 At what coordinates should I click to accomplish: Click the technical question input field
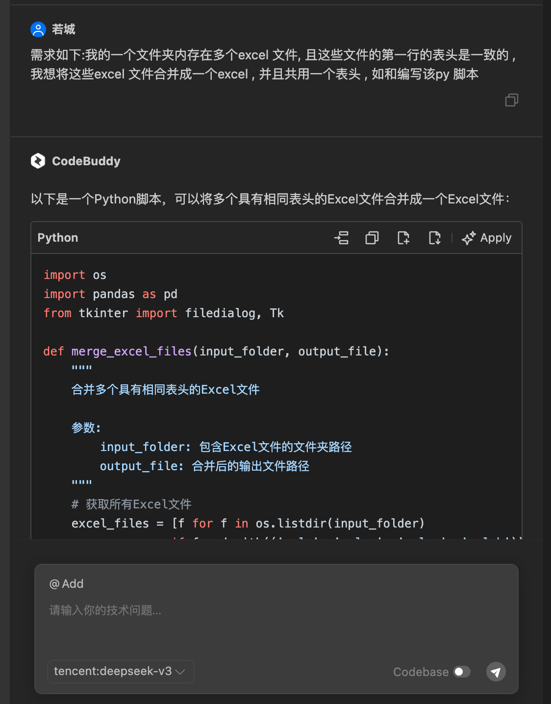tap(196, 611)
